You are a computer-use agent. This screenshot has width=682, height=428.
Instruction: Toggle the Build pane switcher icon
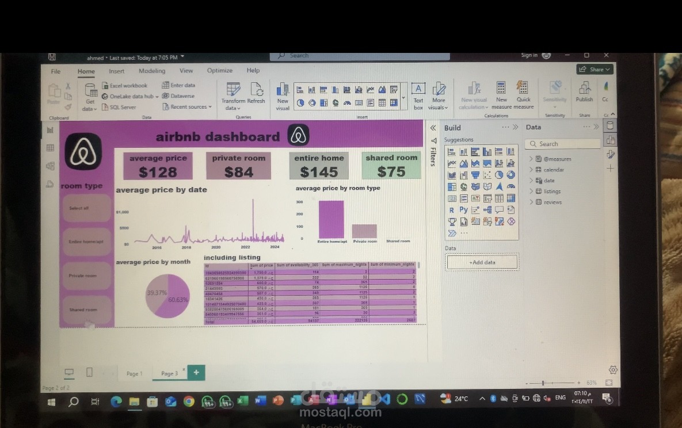click(610, 140)
